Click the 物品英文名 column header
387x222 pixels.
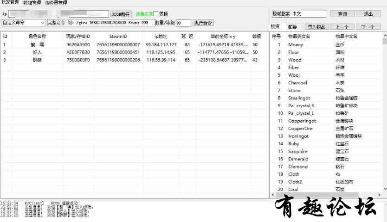click(299, 36)
